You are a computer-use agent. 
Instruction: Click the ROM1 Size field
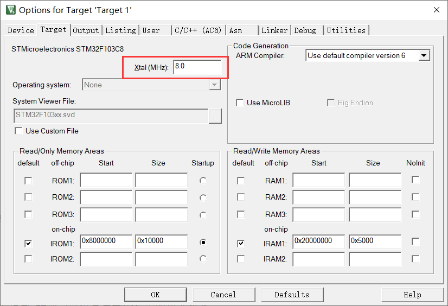coord(162,180)
